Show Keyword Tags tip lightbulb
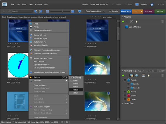This screenshot has height=124, width=166. pos(149,75)
